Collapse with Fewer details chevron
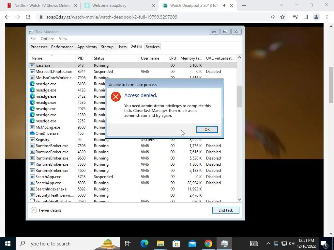Viewport: 334px width, 250px height. tap(34, 210)
